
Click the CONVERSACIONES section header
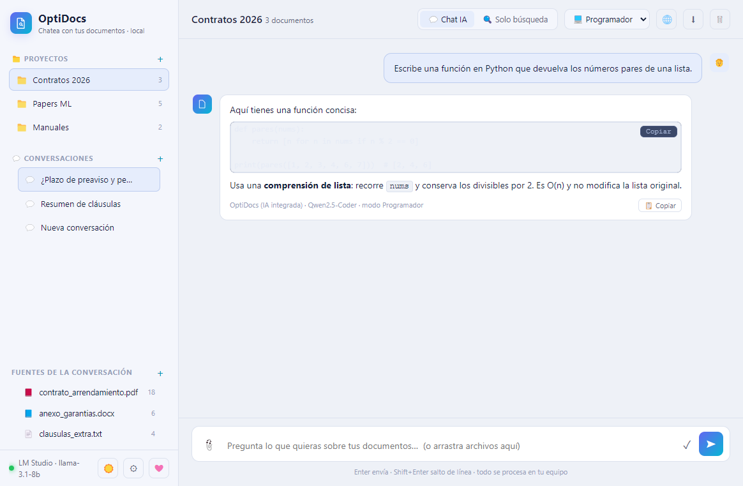[x=58, y=158]
